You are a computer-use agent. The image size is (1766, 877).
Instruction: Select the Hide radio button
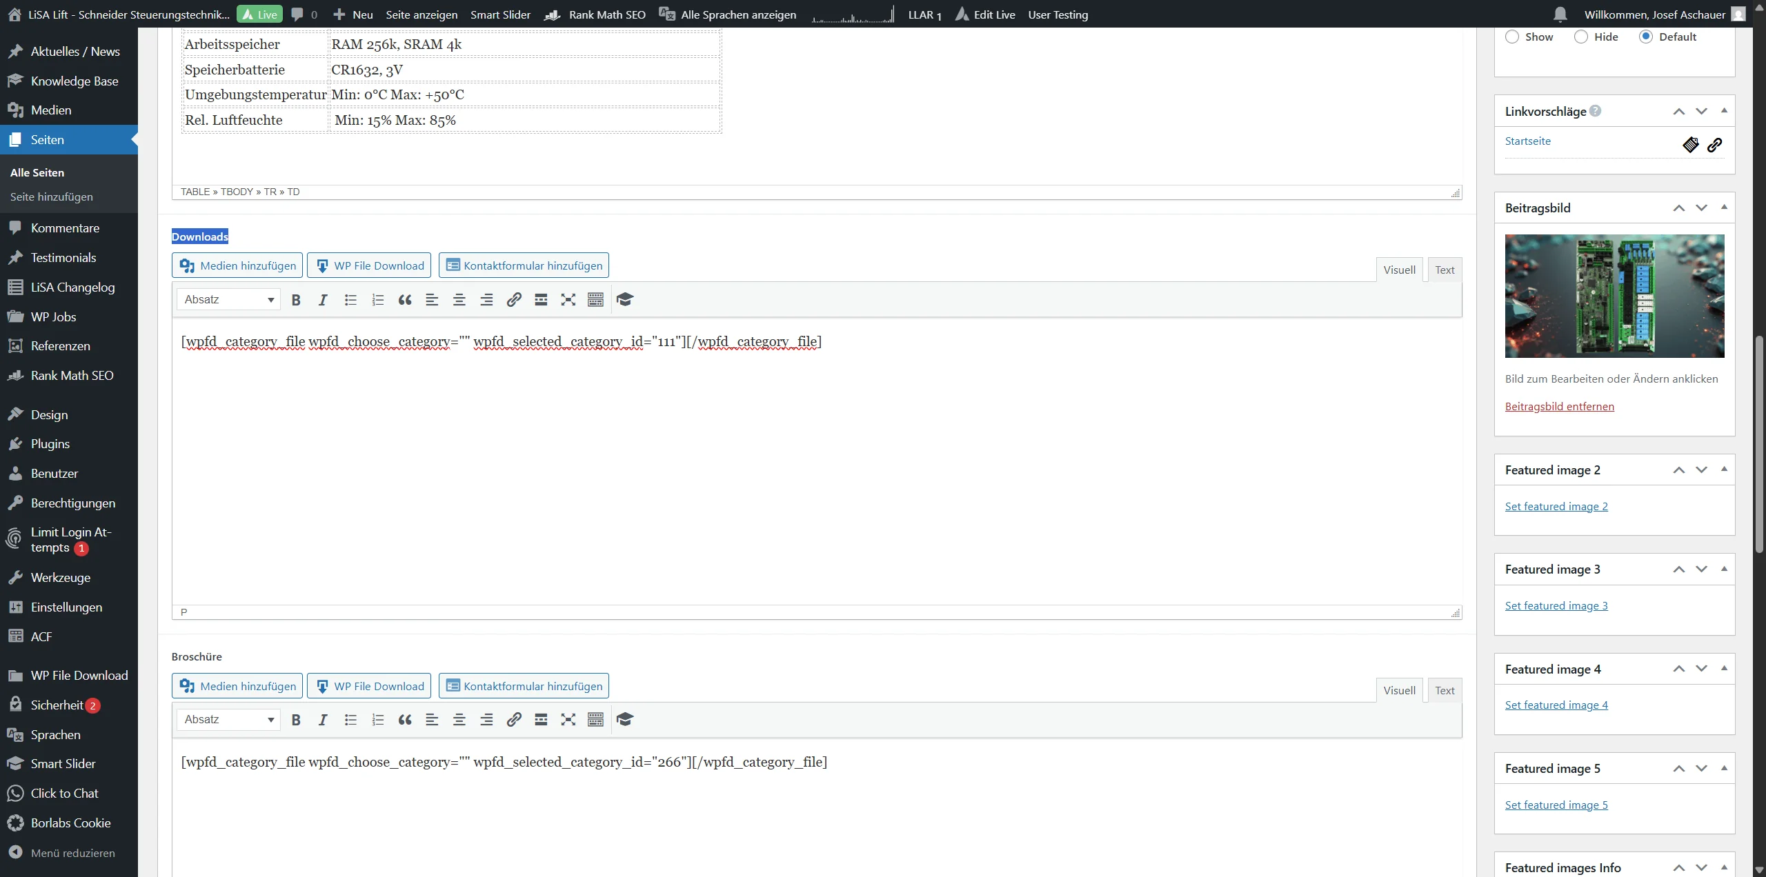pyautogui.click(x=1580, y=37)
